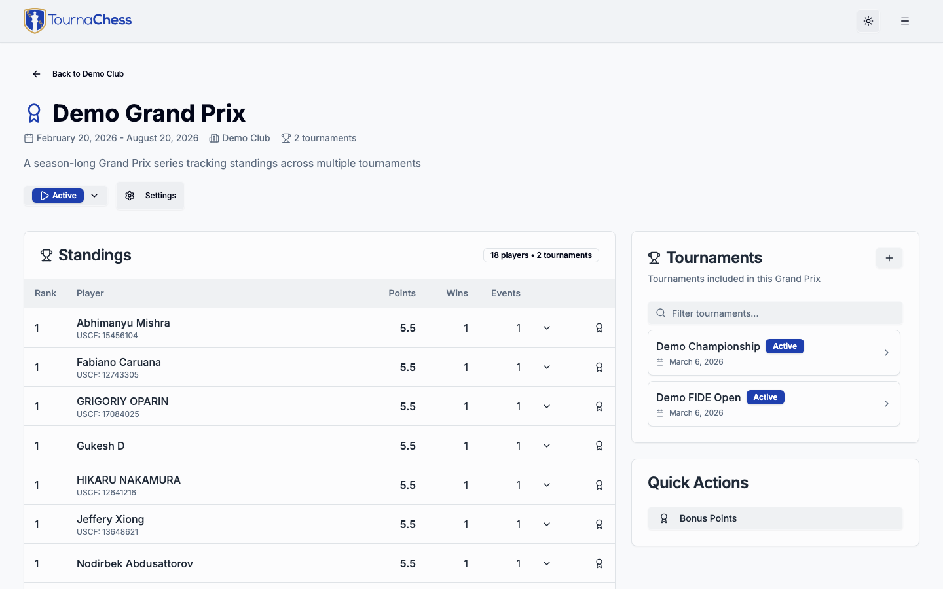Open the hamburger navigation menu
The image size is (943, 589).
(905, 20)
